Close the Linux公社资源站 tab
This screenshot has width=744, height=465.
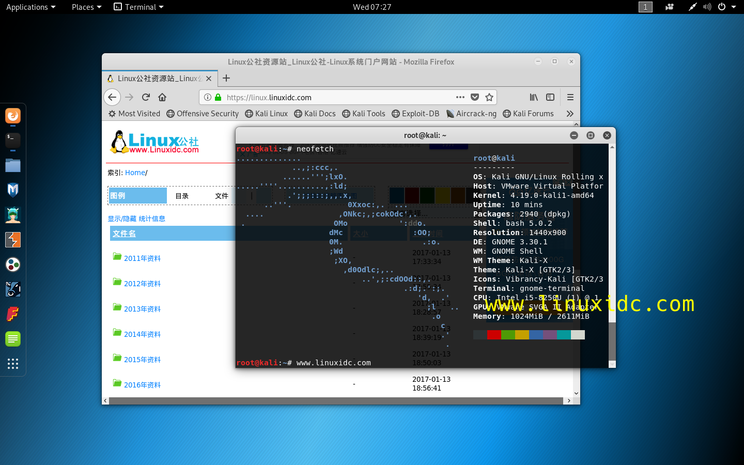coord(209,79)
